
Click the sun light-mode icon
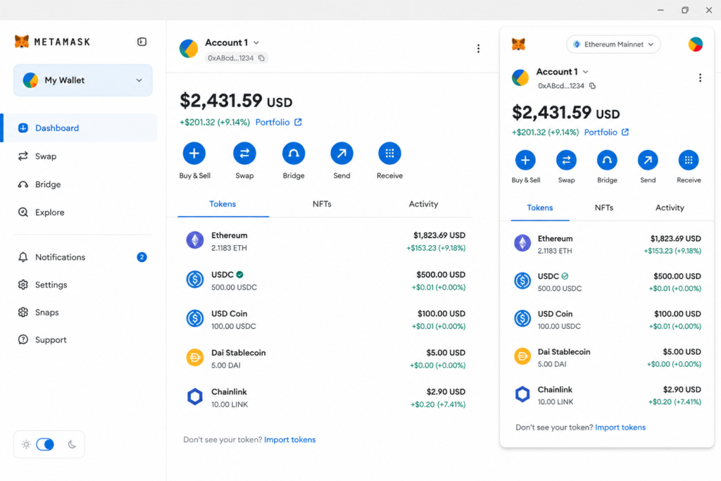(26, 444)
